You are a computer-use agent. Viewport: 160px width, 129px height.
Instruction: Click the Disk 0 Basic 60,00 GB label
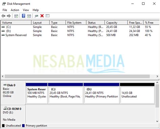(13, 93)
